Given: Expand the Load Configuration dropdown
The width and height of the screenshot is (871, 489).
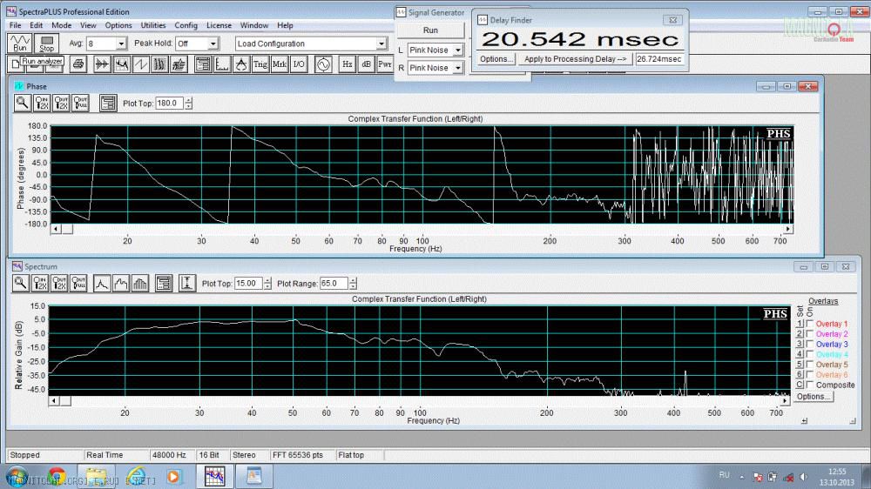Looking at the screenshot, I should 381,44.
